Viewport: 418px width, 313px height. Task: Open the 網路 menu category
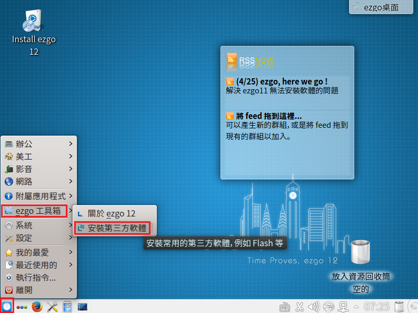(x=39, y=182)
